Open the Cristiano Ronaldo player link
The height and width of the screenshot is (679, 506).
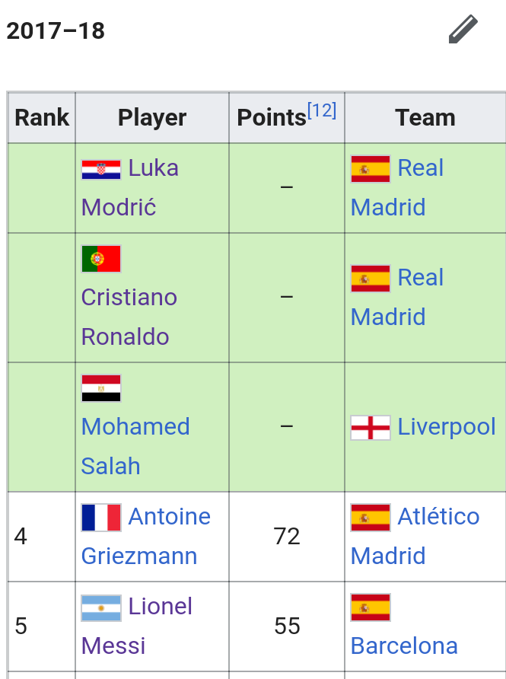(x=129, y=317)
